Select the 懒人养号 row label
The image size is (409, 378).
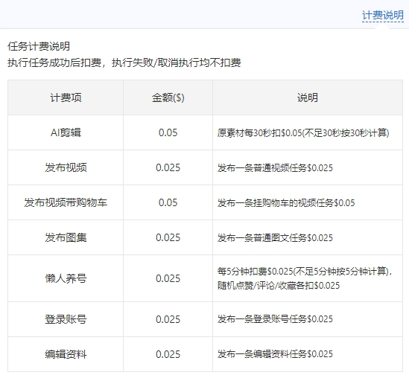[66, 278]
